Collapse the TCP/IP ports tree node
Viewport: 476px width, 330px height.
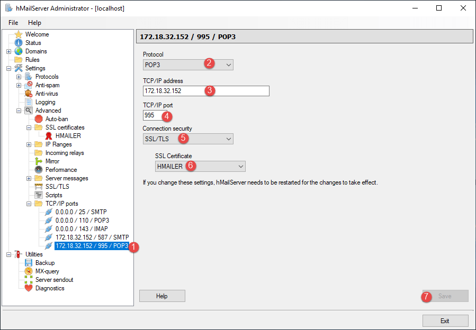pos(29,204)
